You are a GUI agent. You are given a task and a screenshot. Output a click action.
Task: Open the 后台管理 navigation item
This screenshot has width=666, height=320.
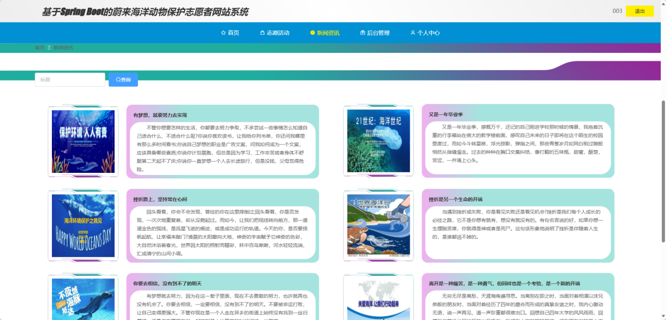coord(375,33)
